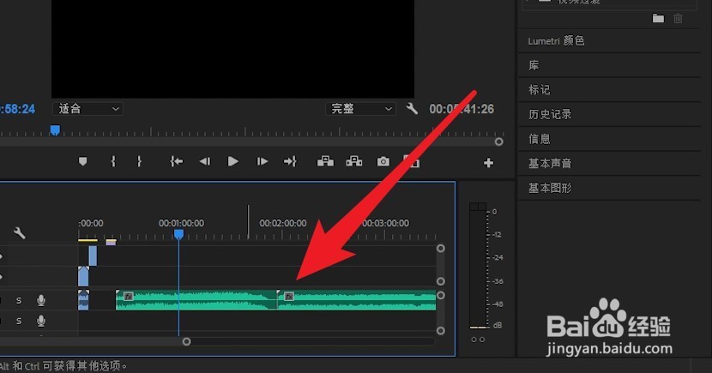Click bottom handle of video tracks scrollbar
Viewport: 712px width, 373px height.
pos(440,281)
